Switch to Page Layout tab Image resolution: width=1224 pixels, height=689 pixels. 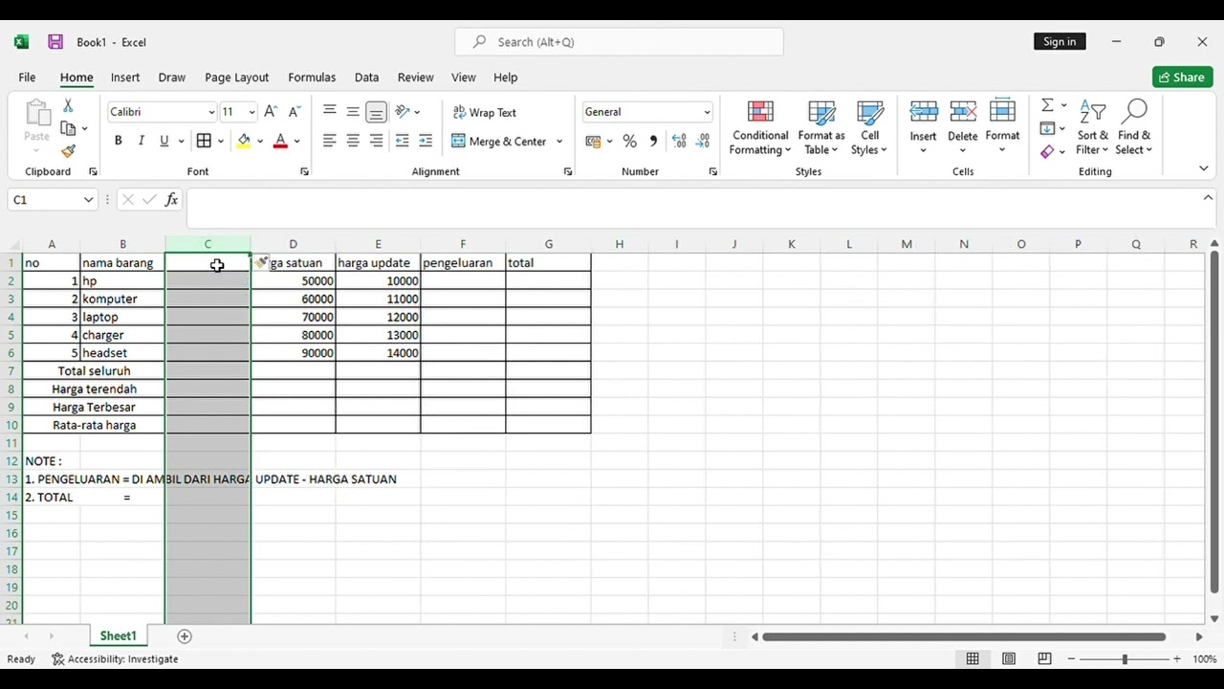click(236, 78)
